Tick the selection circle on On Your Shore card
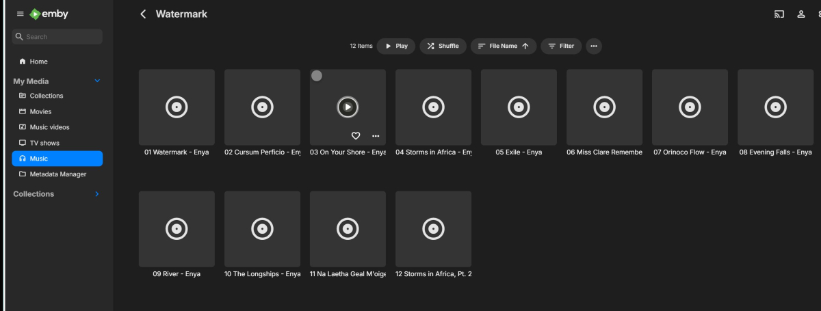821x311 pixels. [317, 76]
